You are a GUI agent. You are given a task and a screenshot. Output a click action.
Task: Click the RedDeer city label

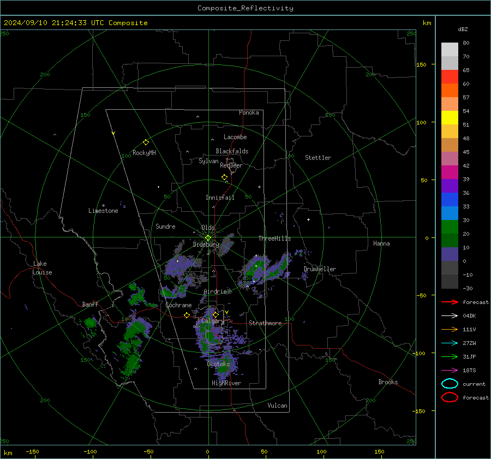[231, 165]
